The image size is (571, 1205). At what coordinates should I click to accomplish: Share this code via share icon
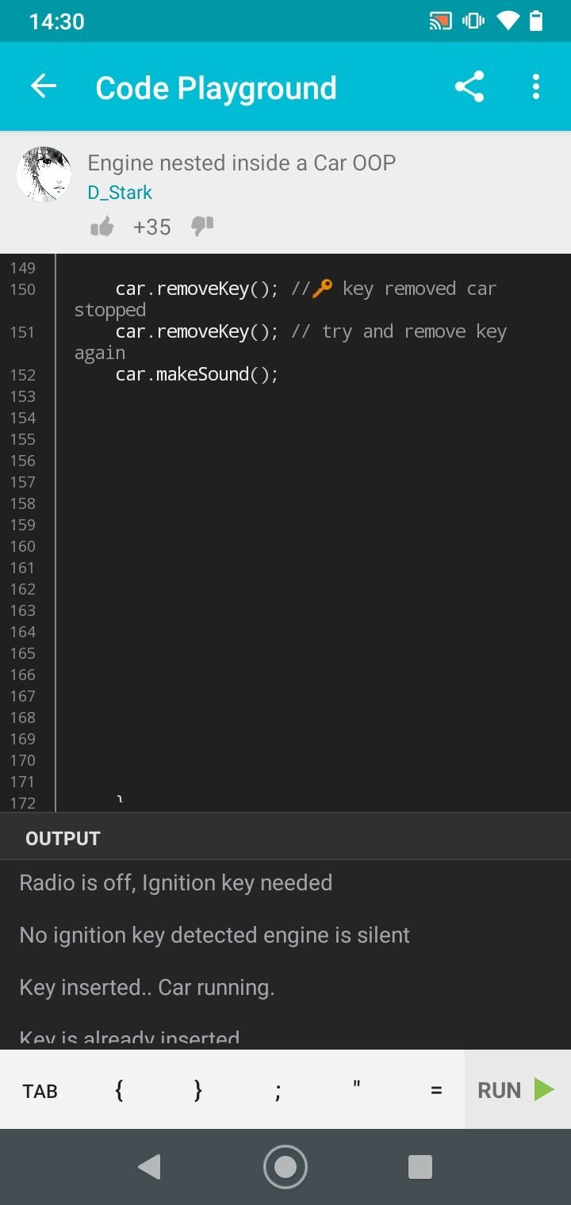click(x=469, y=86)
